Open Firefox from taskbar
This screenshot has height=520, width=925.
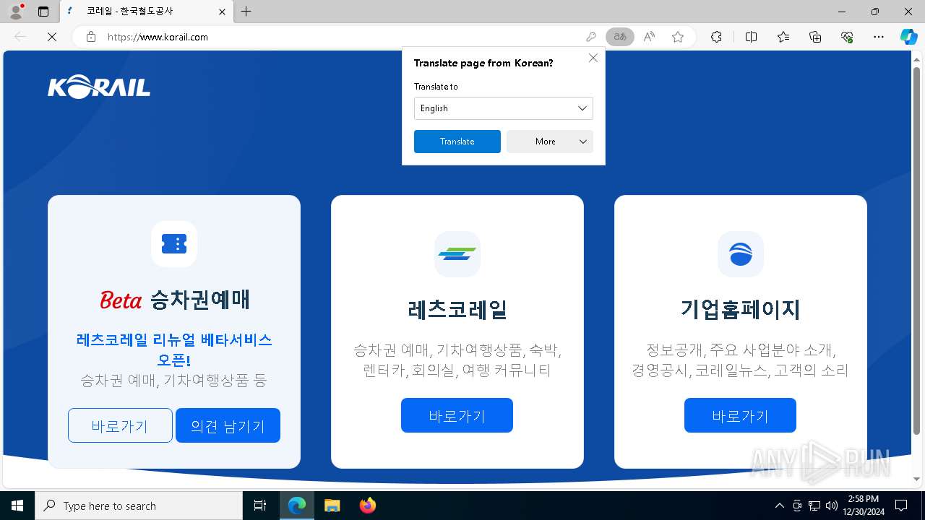coord(368,506)
